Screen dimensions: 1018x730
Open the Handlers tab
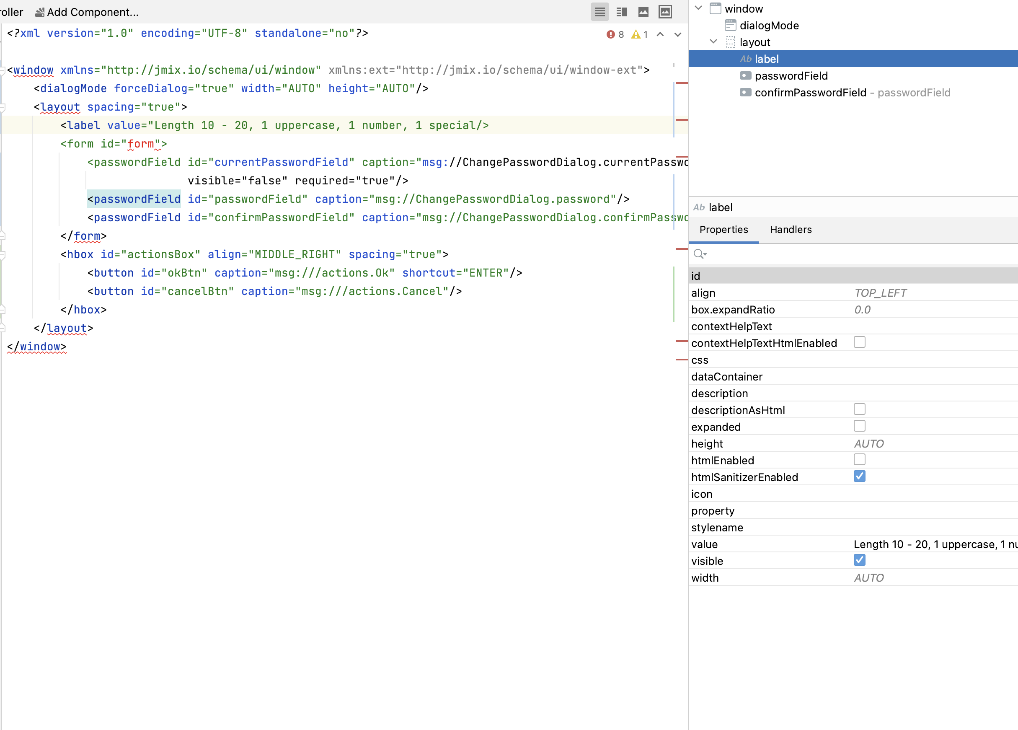(x=791, y=229)
